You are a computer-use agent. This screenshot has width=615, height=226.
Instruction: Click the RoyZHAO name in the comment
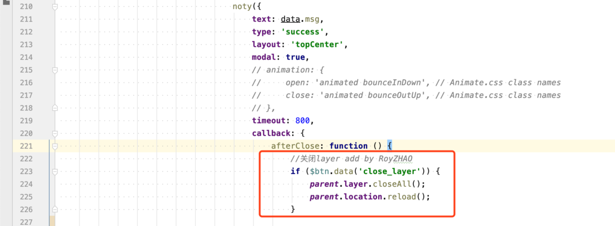396,158
